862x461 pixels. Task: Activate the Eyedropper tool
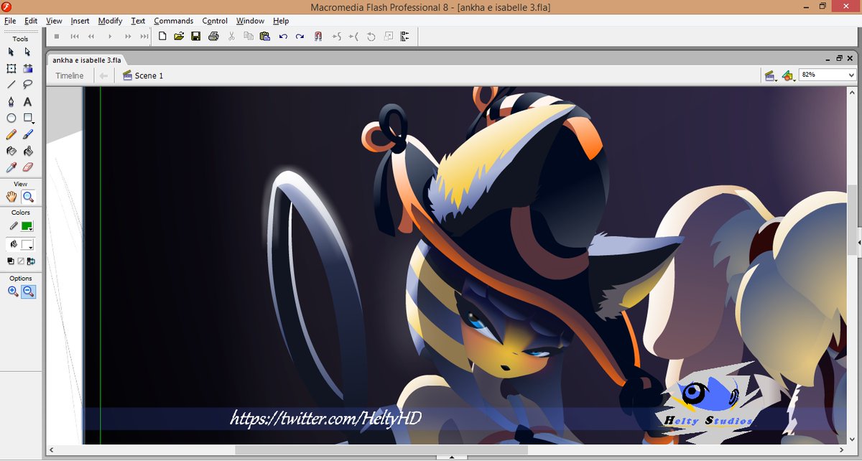[11, 167]
